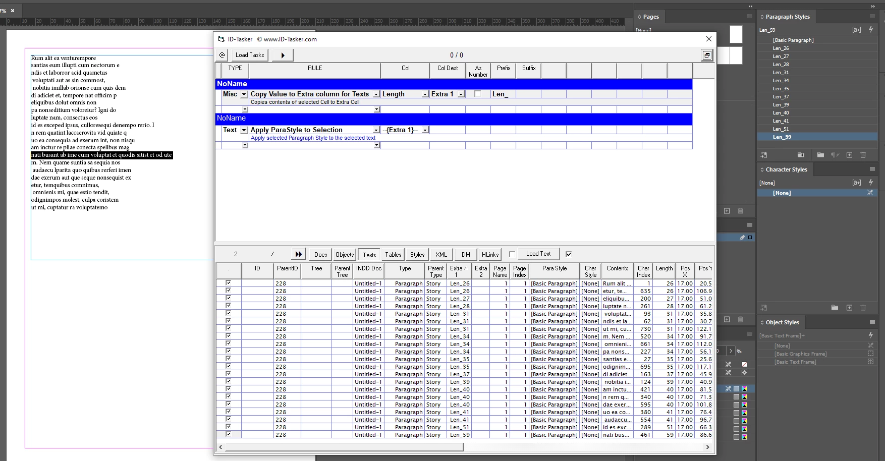Create new paragraph style with plus icon
The width and height of the screenshot is (885, 461).
pos(849,155)
